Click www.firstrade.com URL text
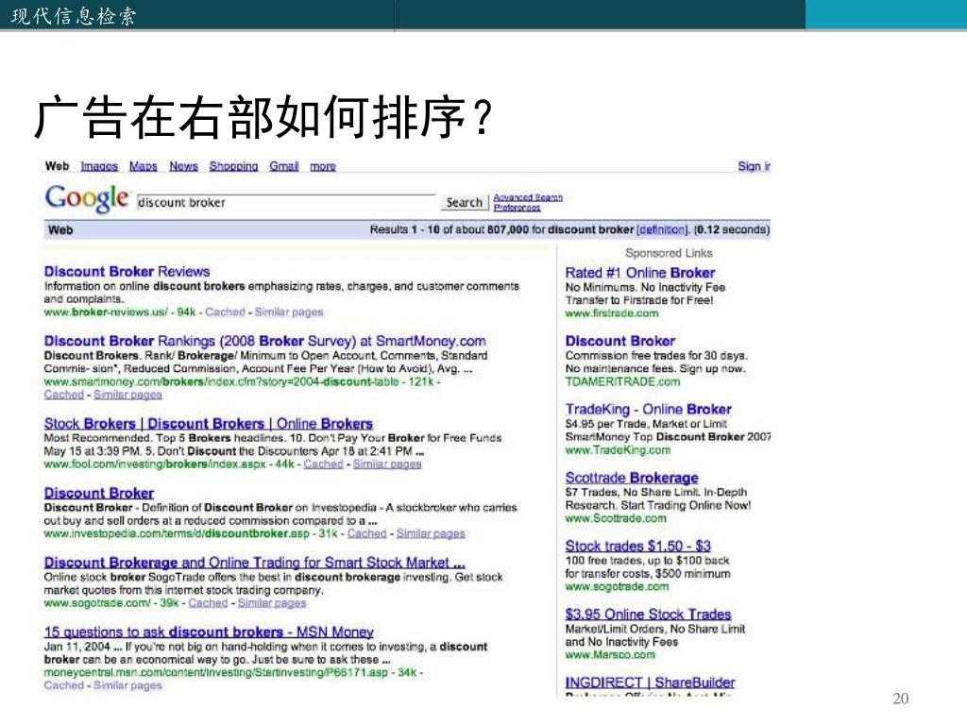The height and width of the screenshot is (725, 967). pyautogui.click(x=612, y=313)
